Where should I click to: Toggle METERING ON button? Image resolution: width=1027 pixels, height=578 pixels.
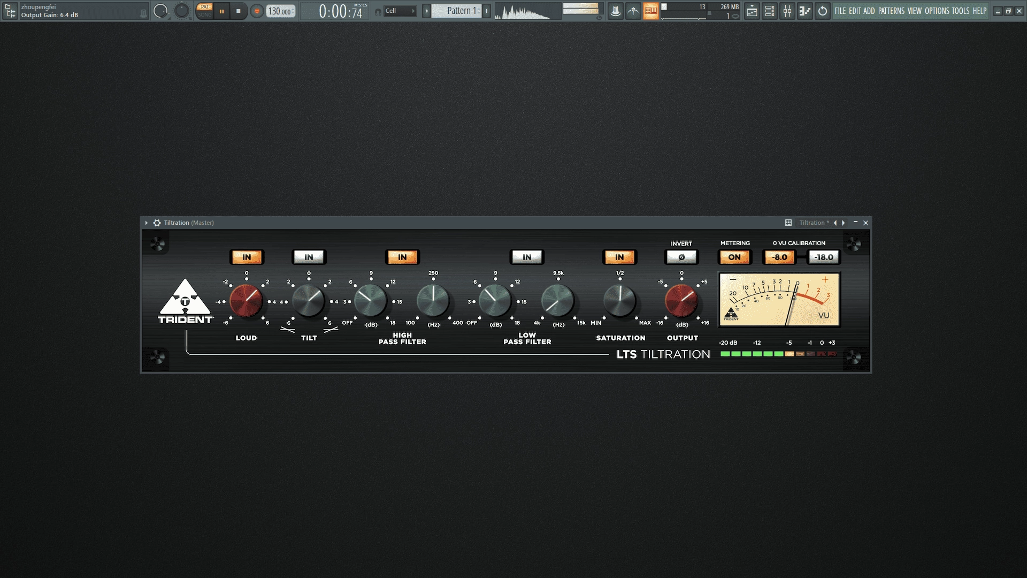(x=734, y=257)
